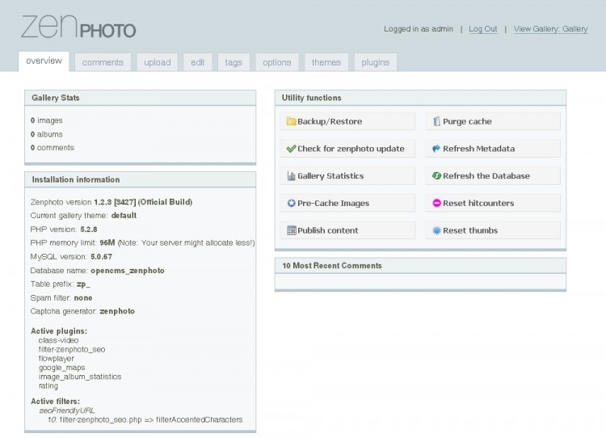Image resolution: width=606 pixels, height=438 pixels.
Task: Click the rating plugin entry
Action: 48,385
